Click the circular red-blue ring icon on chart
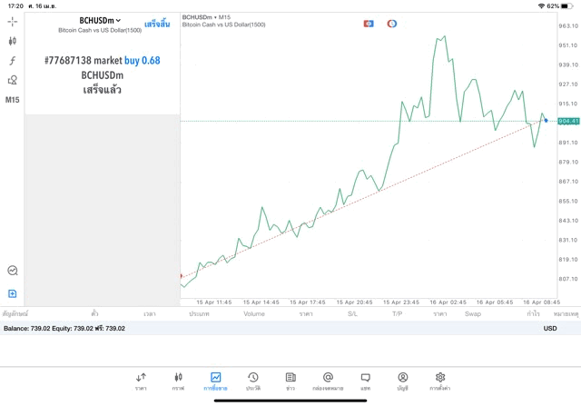The width and height of the screenshot is (581, 406). [391, 24]
